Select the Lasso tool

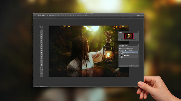click(x=41, y=33)
